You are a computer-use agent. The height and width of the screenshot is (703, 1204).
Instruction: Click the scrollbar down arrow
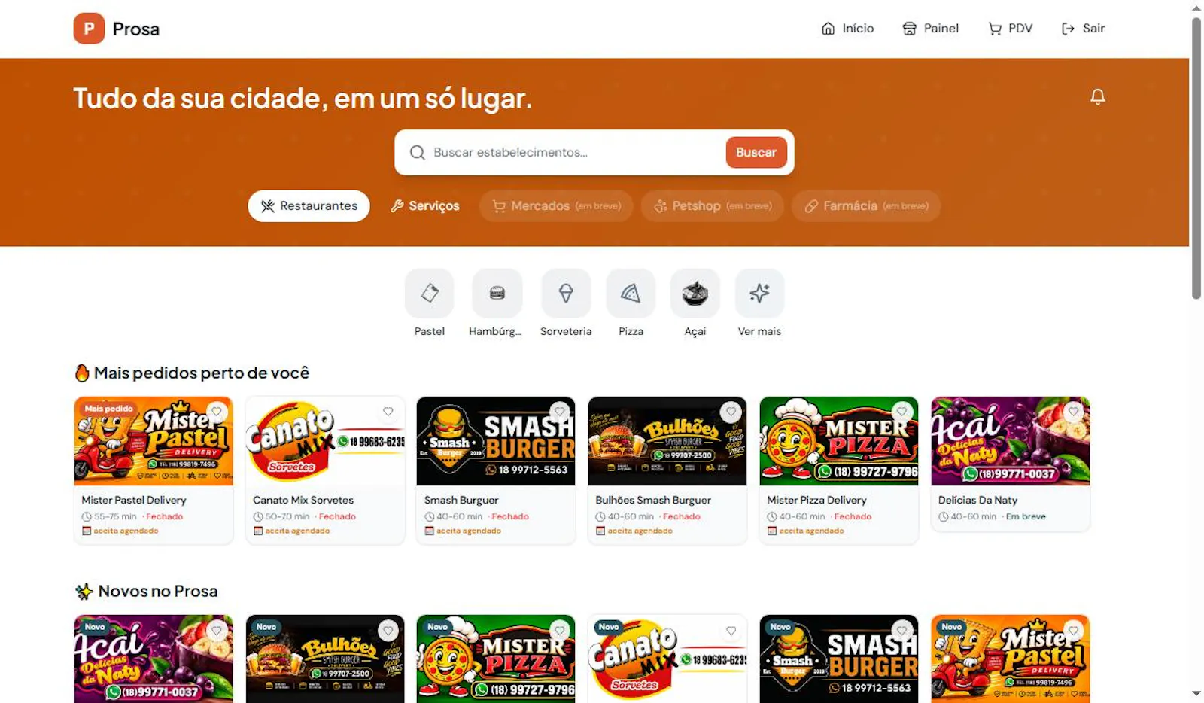tap(1196, 693)
